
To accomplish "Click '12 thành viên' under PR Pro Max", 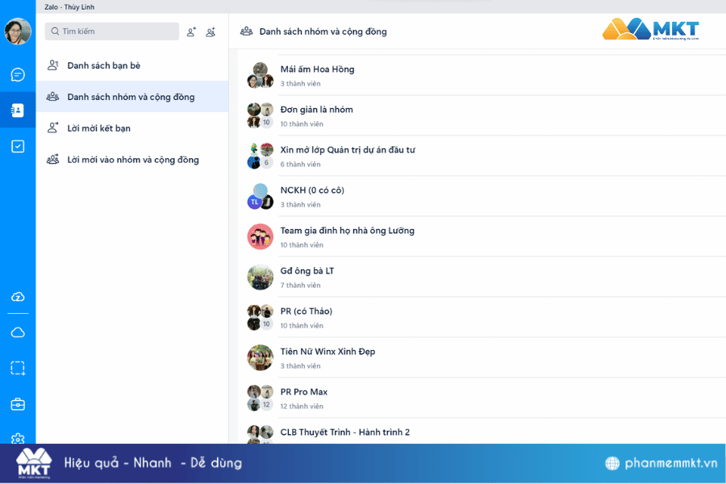I will click(x=302, y=407).
